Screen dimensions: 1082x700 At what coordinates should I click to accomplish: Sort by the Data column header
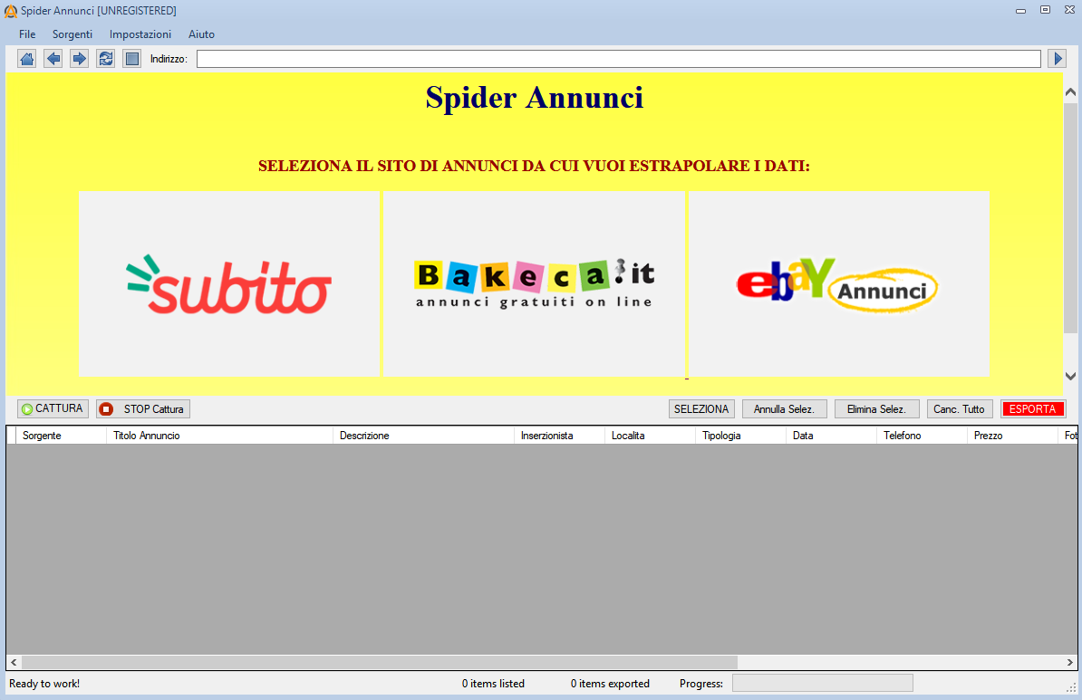click(831, 436)
